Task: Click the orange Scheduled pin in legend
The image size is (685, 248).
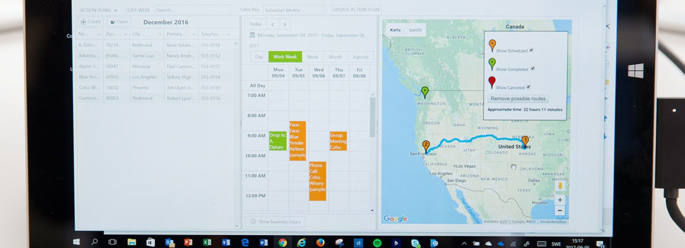Action: click(492, 45)
